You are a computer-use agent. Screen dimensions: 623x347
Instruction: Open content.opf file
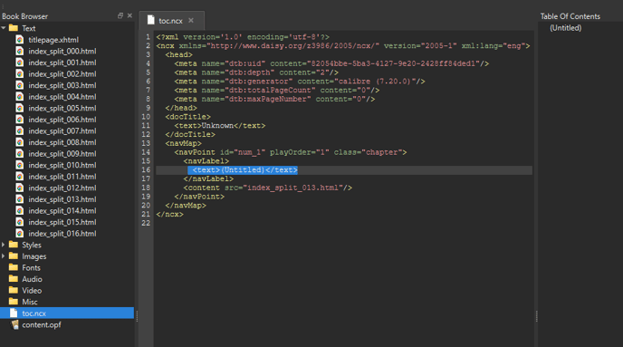tap(42, 324)
